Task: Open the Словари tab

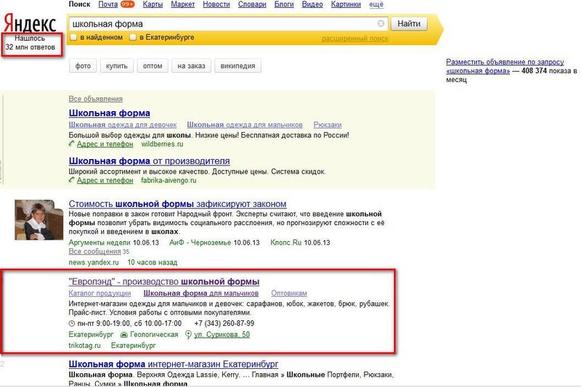Action: [x=252, y=4]
